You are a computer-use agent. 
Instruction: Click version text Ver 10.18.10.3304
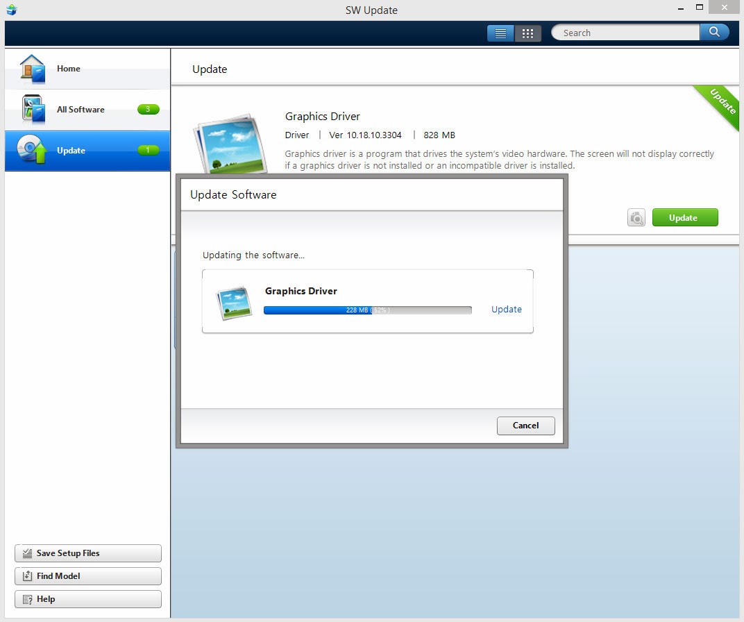pos(365,135)
